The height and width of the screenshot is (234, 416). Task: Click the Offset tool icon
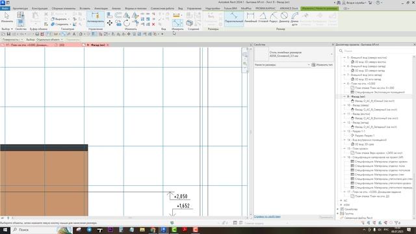click(x=118, y=16)
